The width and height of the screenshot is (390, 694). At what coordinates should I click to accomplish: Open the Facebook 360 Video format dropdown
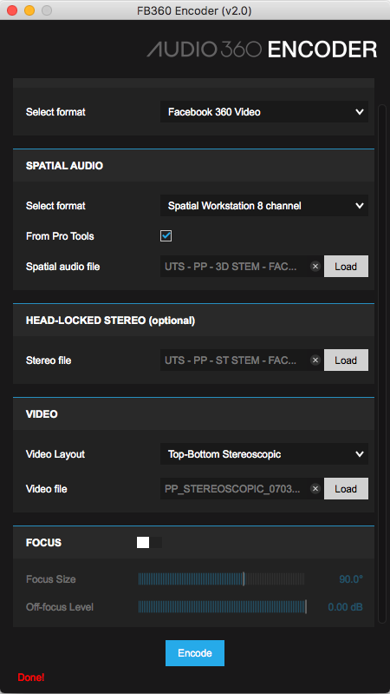click(x=264, y=112)
